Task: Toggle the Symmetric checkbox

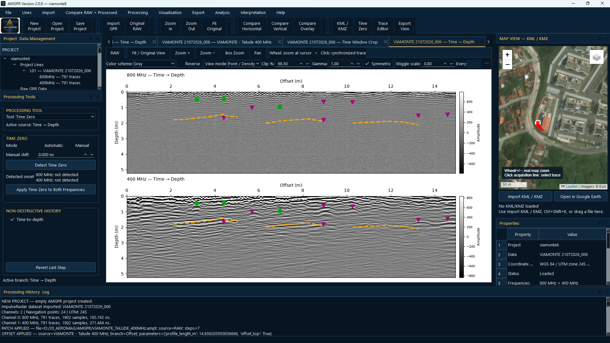Action: [x=367, y=64]
